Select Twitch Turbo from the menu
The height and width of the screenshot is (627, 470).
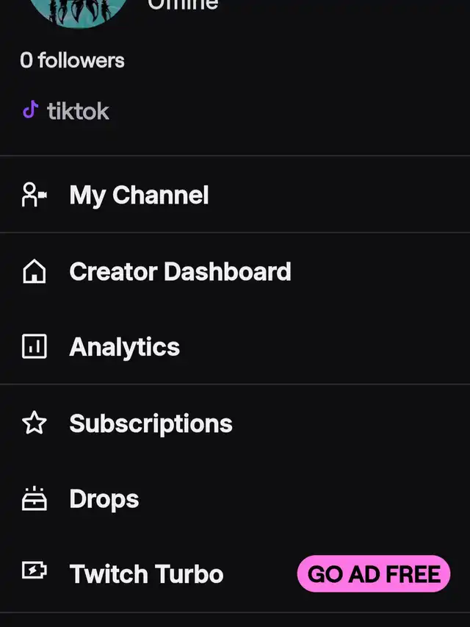235,573
